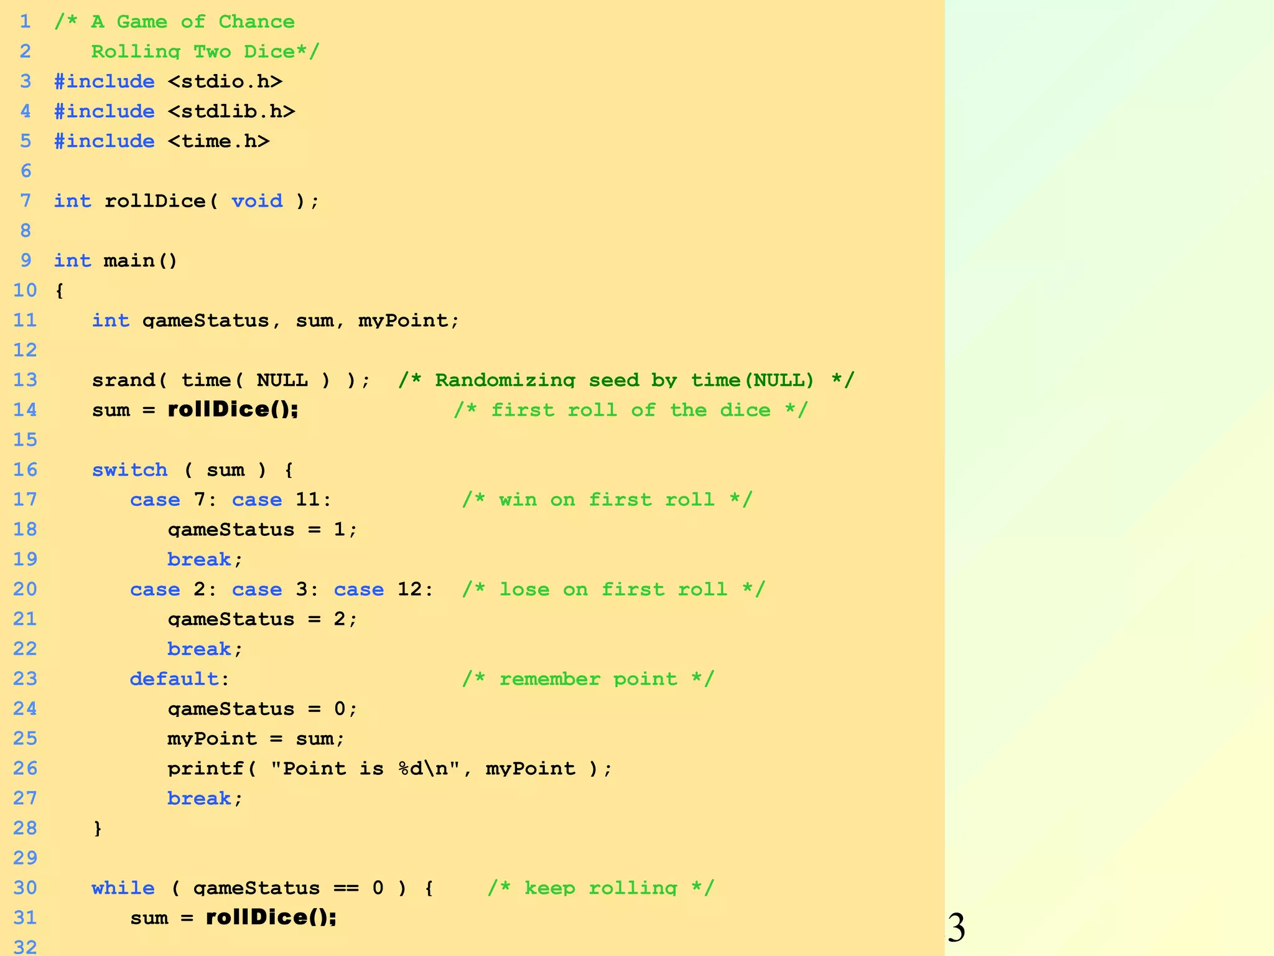
Task: Select the line "#include <stdlib.h>"
Action: coord(174,111)
